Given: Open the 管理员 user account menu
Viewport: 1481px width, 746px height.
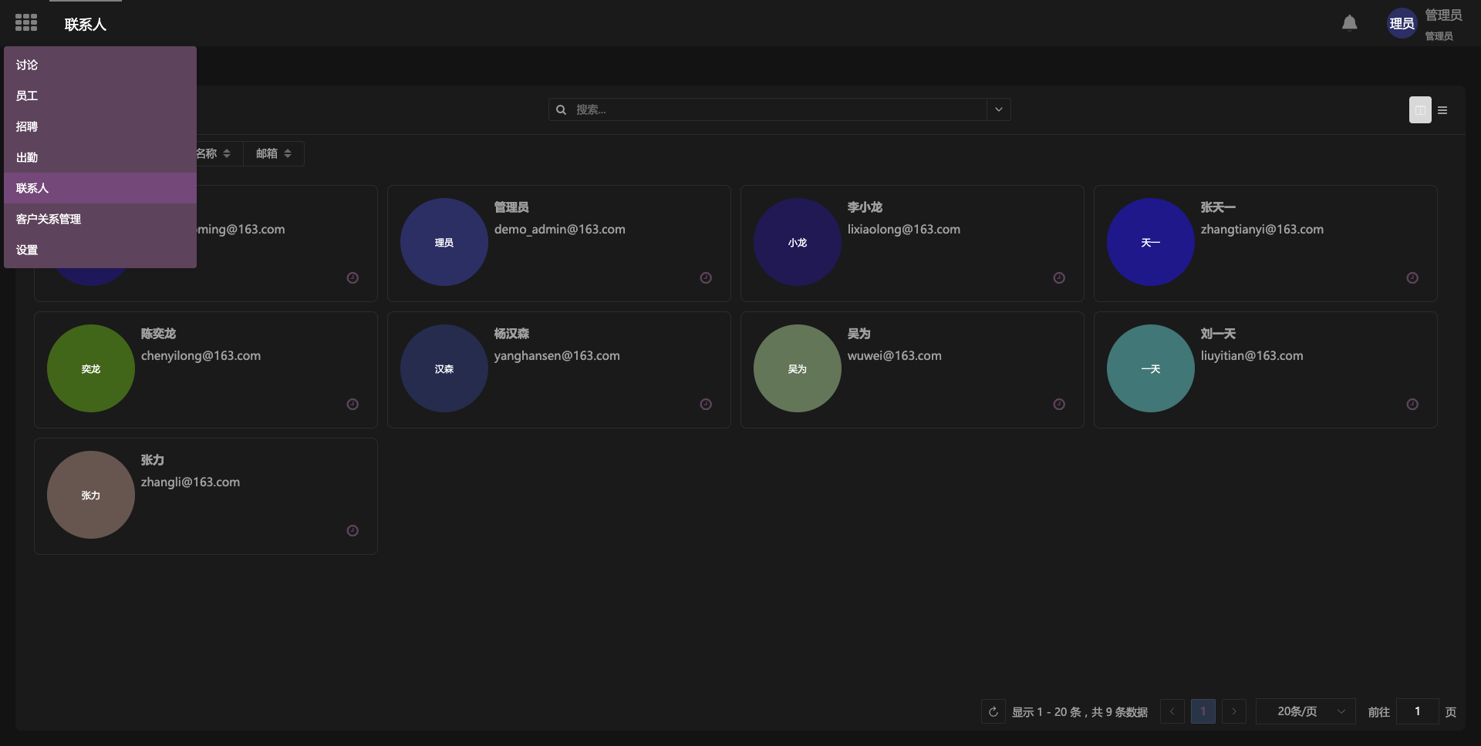Looking at the screenshot, I should coord(1424,24).
